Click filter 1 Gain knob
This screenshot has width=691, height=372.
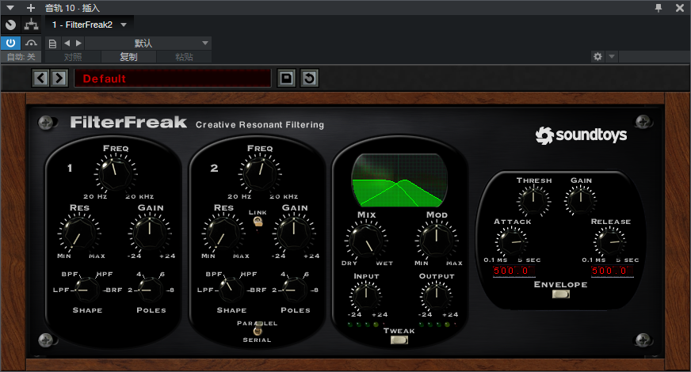tap(150, 233)
